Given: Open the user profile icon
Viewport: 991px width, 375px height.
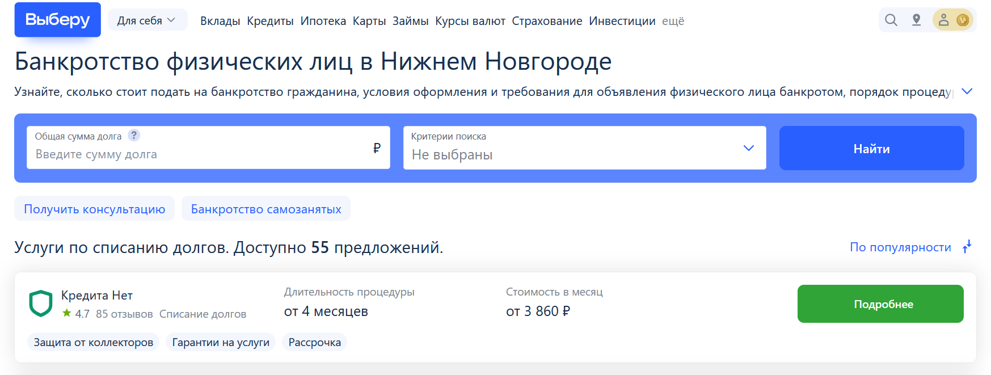Looking at the screenshot, I should 943,20.
